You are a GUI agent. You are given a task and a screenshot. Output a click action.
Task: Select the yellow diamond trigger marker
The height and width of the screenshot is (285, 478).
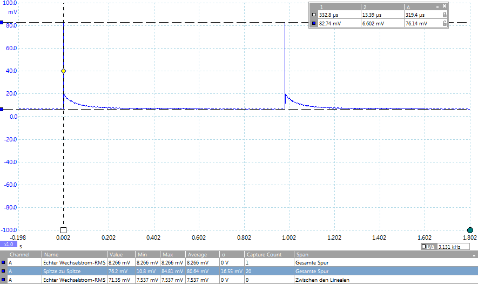click(x=63, y=71)
